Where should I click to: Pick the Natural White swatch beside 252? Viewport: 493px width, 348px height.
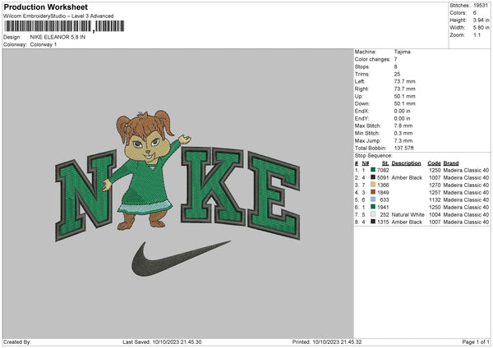[x=373, y=214]
